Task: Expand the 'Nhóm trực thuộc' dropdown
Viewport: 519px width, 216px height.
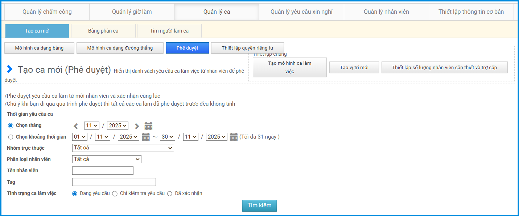Action: pos(123,148)
